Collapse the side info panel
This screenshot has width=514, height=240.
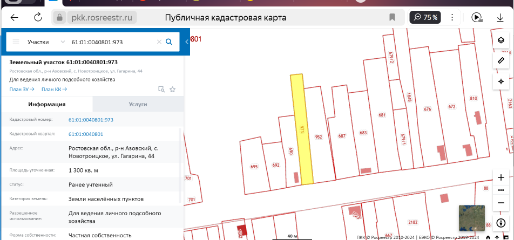click(186, 42)
